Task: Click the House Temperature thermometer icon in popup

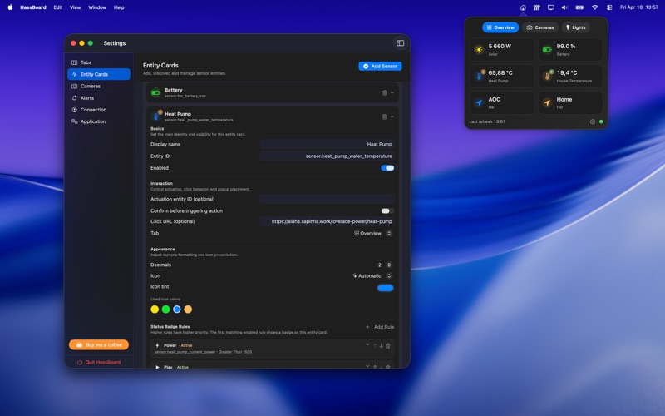Action: pyautogui.click(x=548, y=76)
